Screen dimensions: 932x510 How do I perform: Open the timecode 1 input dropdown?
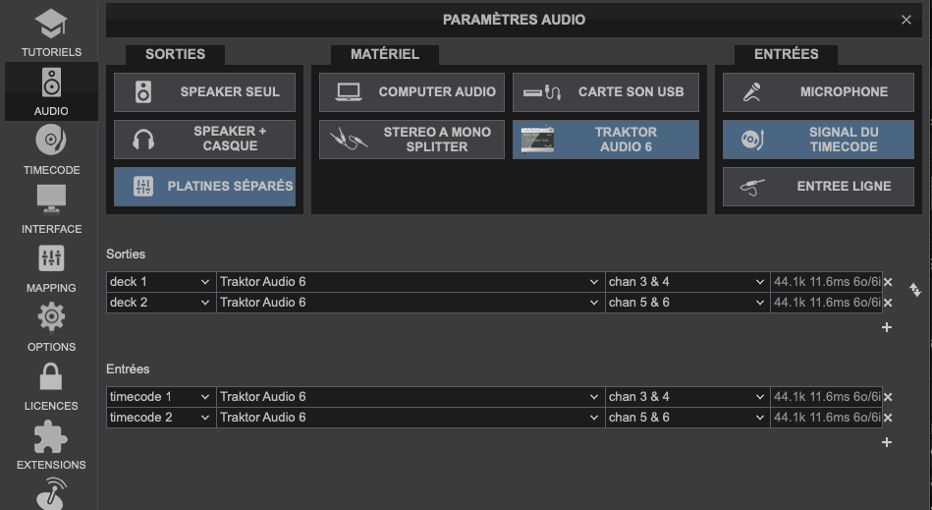coord(161,396)
